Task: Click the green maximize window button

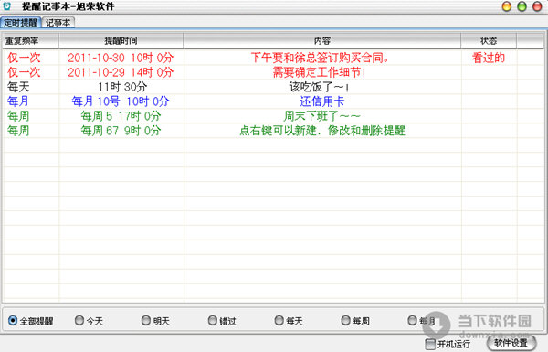Action: (x=522, y=6)
